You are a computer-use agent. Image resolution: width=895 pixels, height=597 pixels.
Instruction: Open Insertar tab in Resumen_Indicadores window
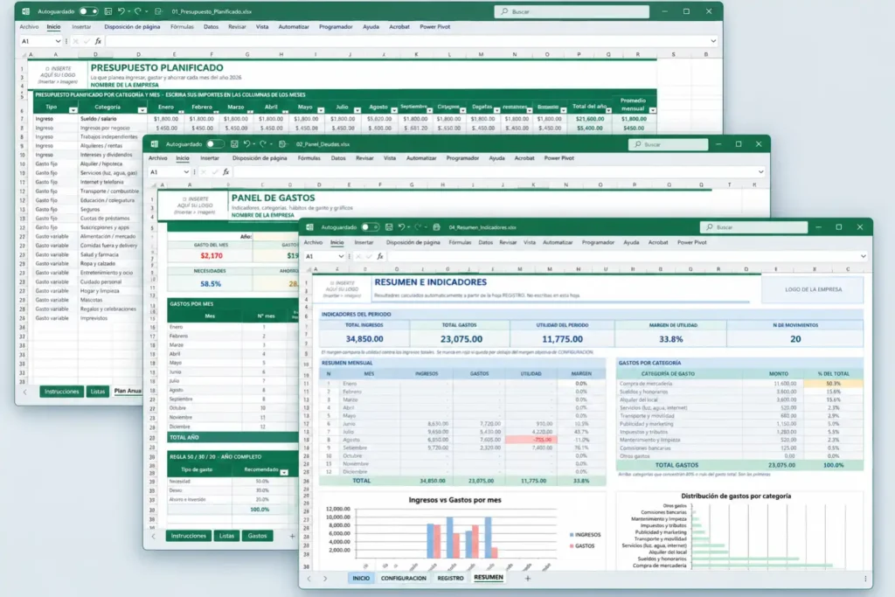[x=364, y=243]
